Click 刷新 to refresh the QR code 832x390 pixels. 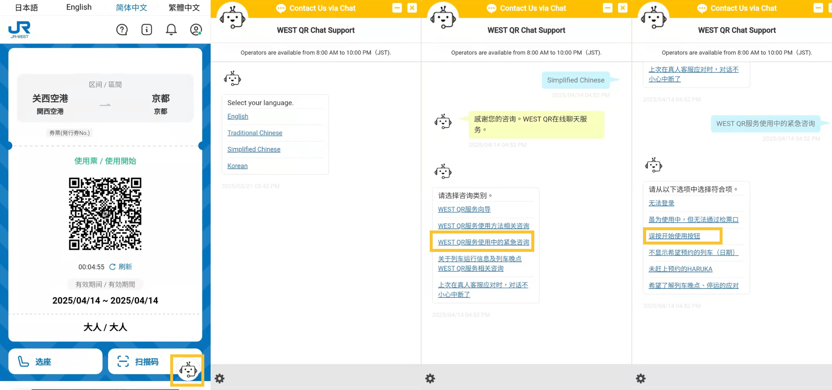pyautogui.click(x=125, y=267)
